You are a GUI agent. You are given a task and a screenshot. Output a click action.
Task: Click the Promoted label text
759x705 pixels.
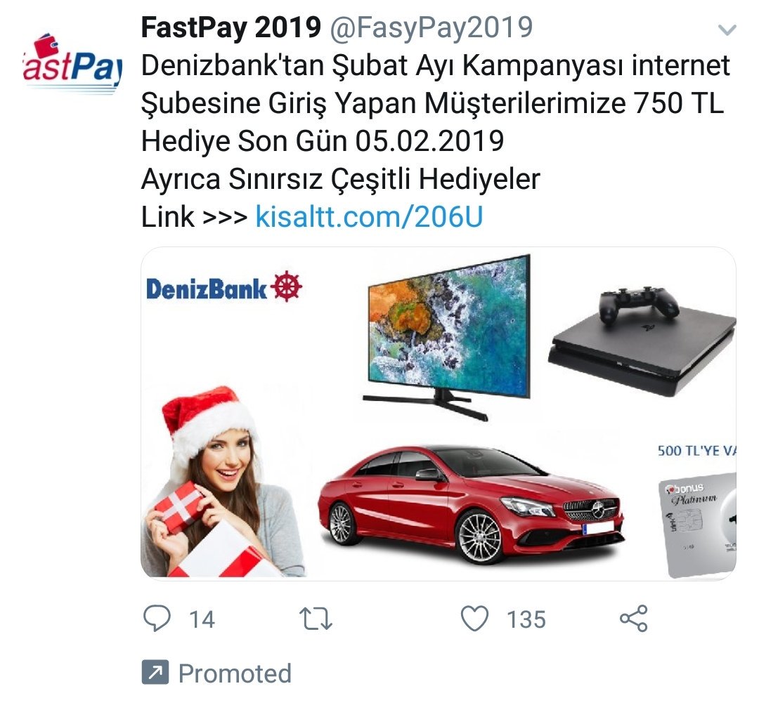[235, 673]
